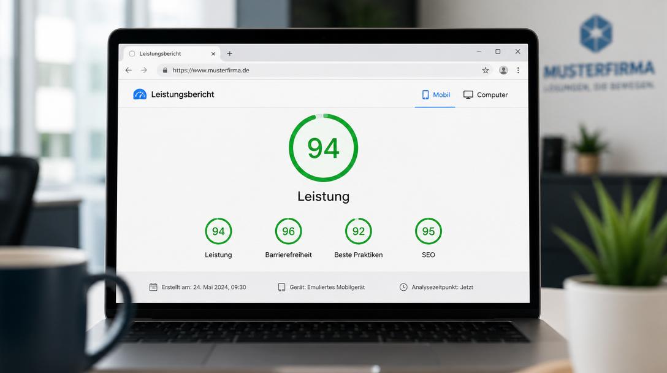The image size is (667, 373).
Task: Click the large Leistung heading
Action: (x=323, y=196)
